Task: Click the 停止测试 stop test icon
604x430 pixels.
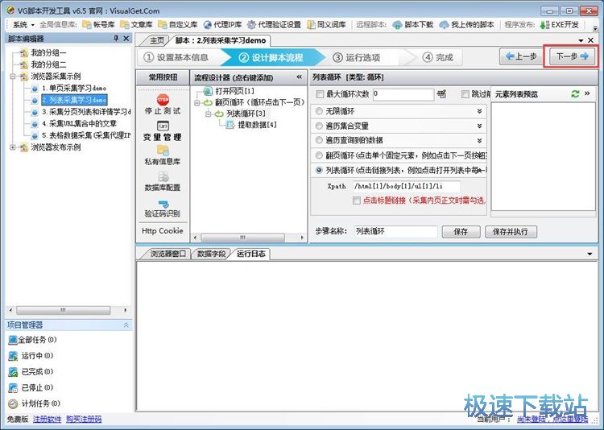Action: 163,100
